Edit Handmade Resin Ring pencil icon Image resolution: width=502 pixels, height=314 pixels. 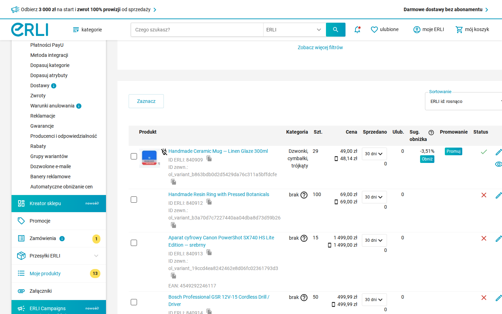pyautogui.click(x=499, y=195)
